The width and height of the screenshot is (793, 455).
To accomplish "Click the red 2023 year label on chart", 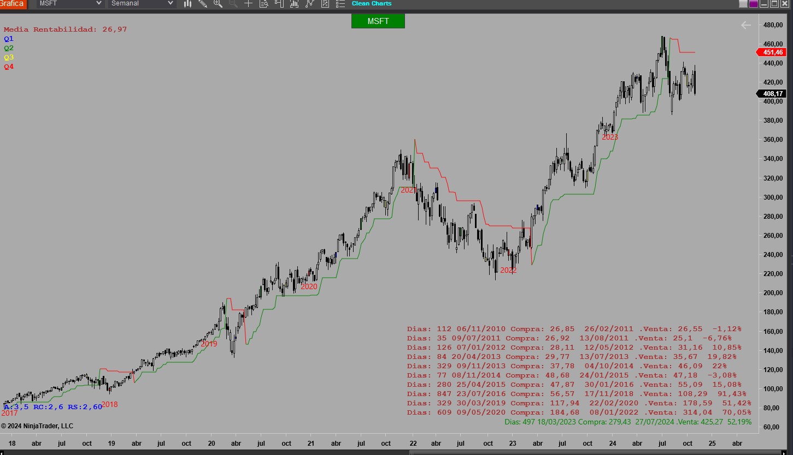I will tap(610, 137).
